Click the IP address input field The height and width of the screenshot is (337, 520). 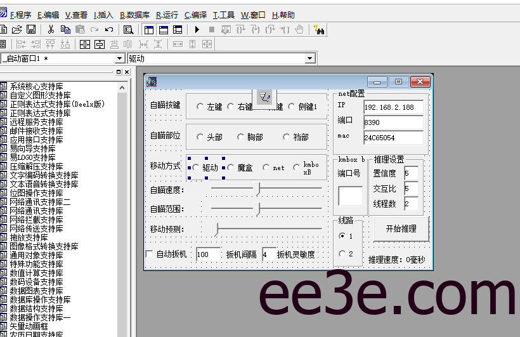coord(393,107)
